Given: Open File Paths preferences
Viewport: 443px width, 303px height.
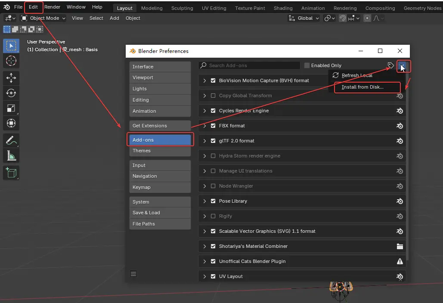Looking at the screenshot, I should [160, 224].
